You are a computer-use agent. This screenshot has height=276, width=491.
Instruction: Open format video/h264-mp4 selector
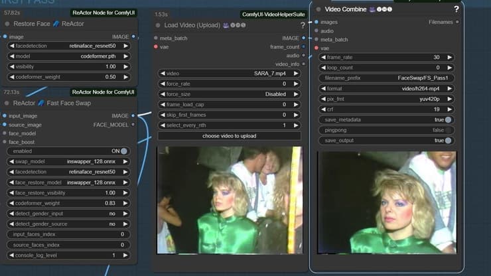[386, 89]
